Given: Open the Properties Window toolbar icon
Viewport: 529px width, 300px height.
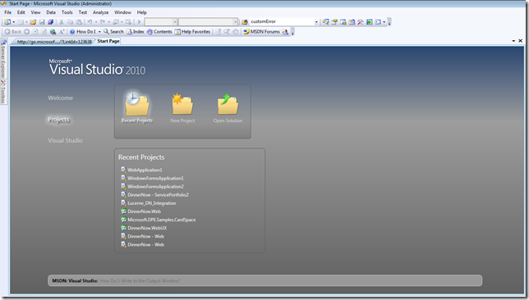Looking at the screenshot, I should coord(334,22).
